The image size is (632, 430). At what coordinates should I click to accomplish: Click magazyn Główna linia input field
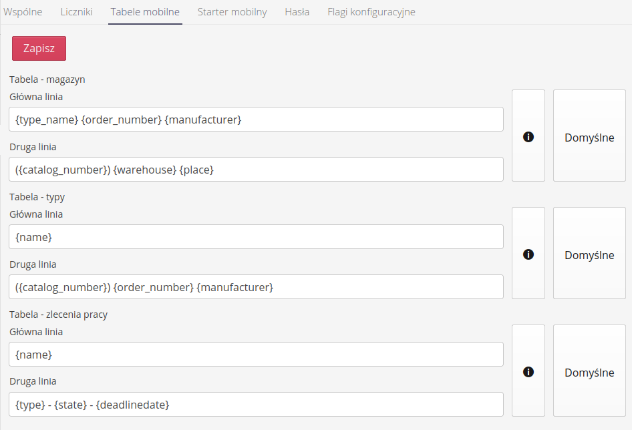click(257, 120)
